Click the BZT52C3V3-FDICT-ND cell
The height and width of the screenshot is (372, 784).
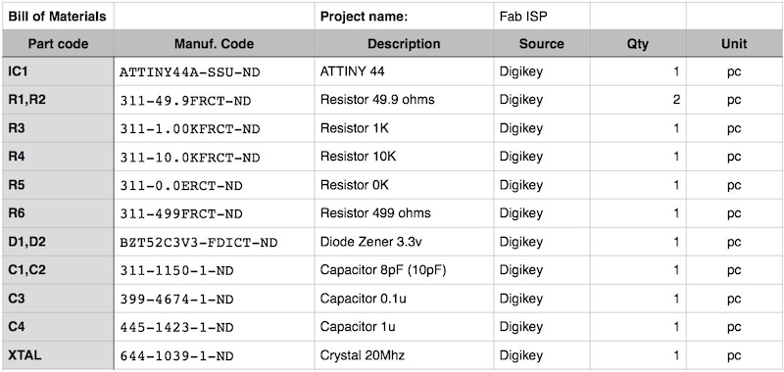pyautogui.click(x=214, y=242)
